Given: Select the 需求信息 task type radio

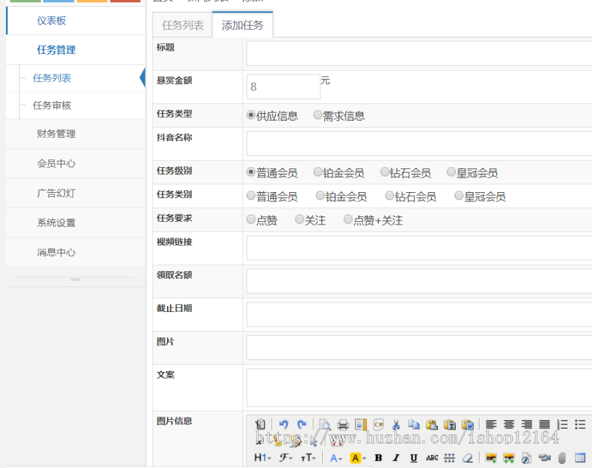Looking at the screenshot, I should [318, 115].
